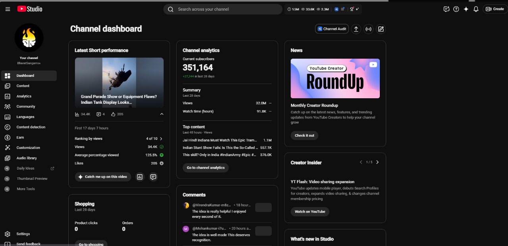Click the thumbs-up likes icon showing 205

pos(117,114)
